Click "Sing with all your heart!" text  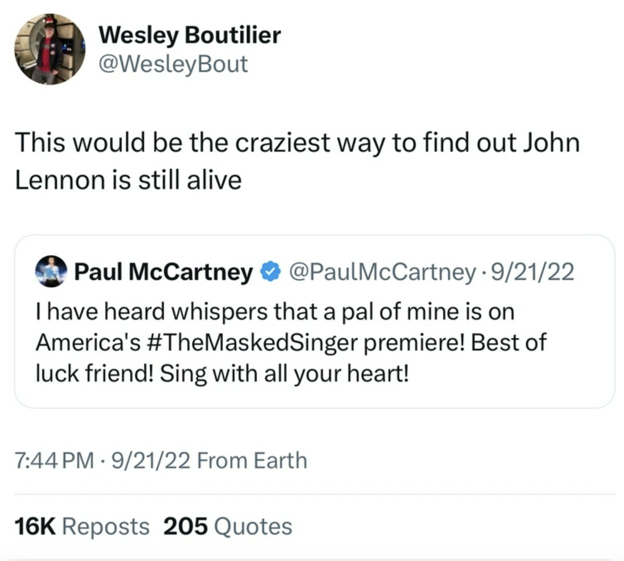click(x=285, y=374)
